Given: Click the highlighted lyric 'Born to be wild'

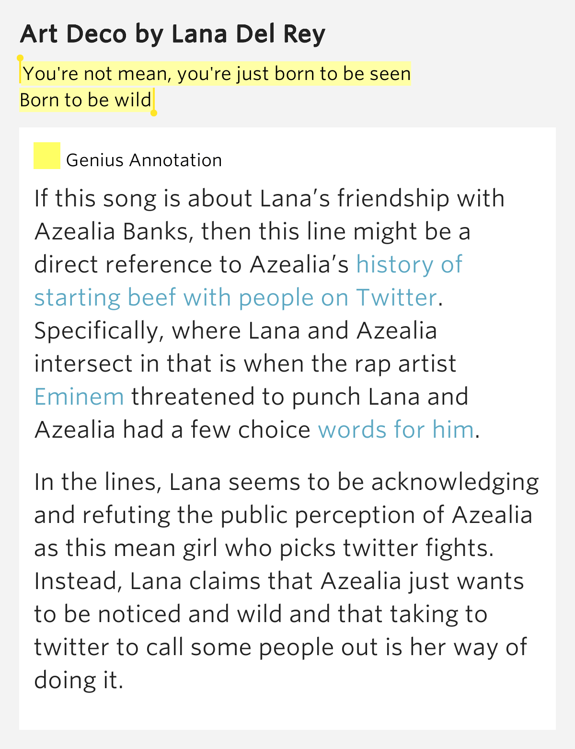Looking at the screenshot, I should tap(86, 100).
